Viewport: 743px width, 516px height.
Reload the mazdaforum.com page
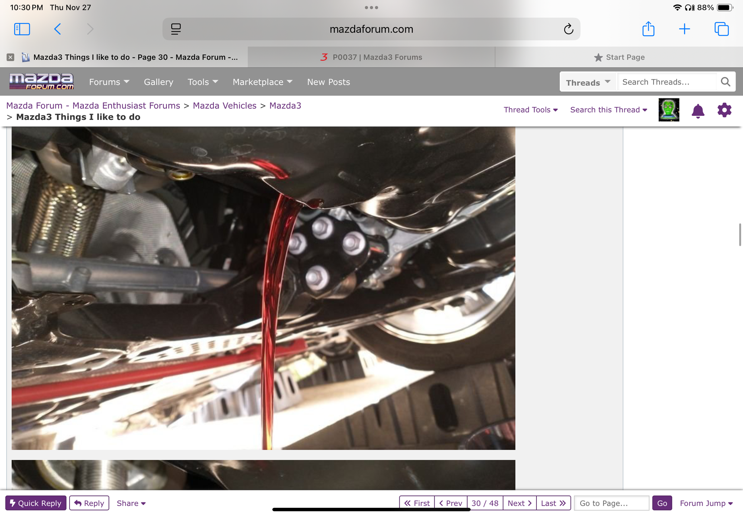coord(568,29)
